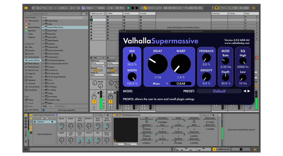Click next preset arrow in Valhalla
283x156 pixels.
249,91
